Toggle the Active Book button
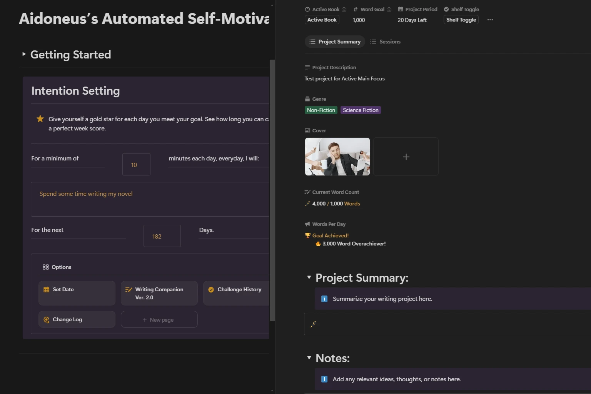Image resolution: width=591 pixels, height=394 pixels. coord(322,20)
